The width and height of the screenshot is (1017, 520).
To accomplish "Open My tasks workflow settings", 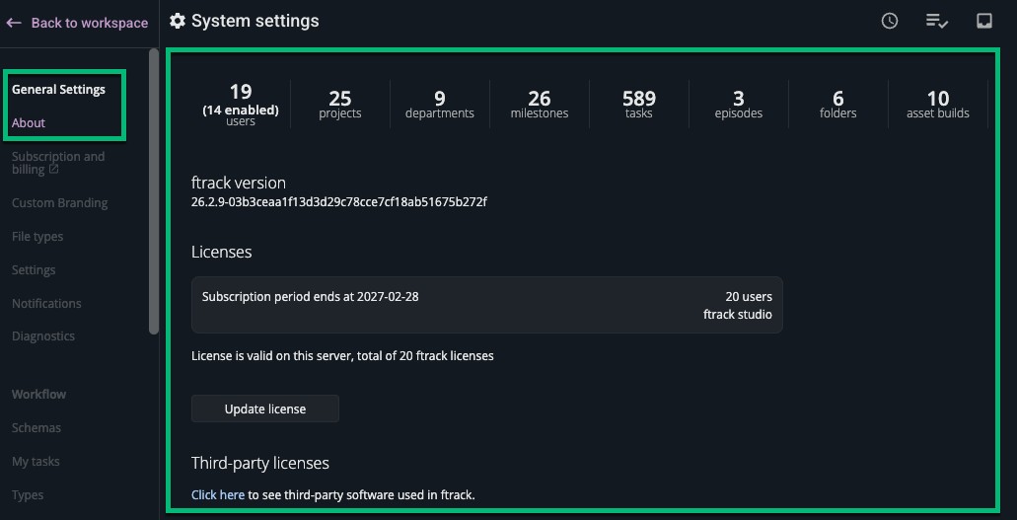I will point(36,462).
